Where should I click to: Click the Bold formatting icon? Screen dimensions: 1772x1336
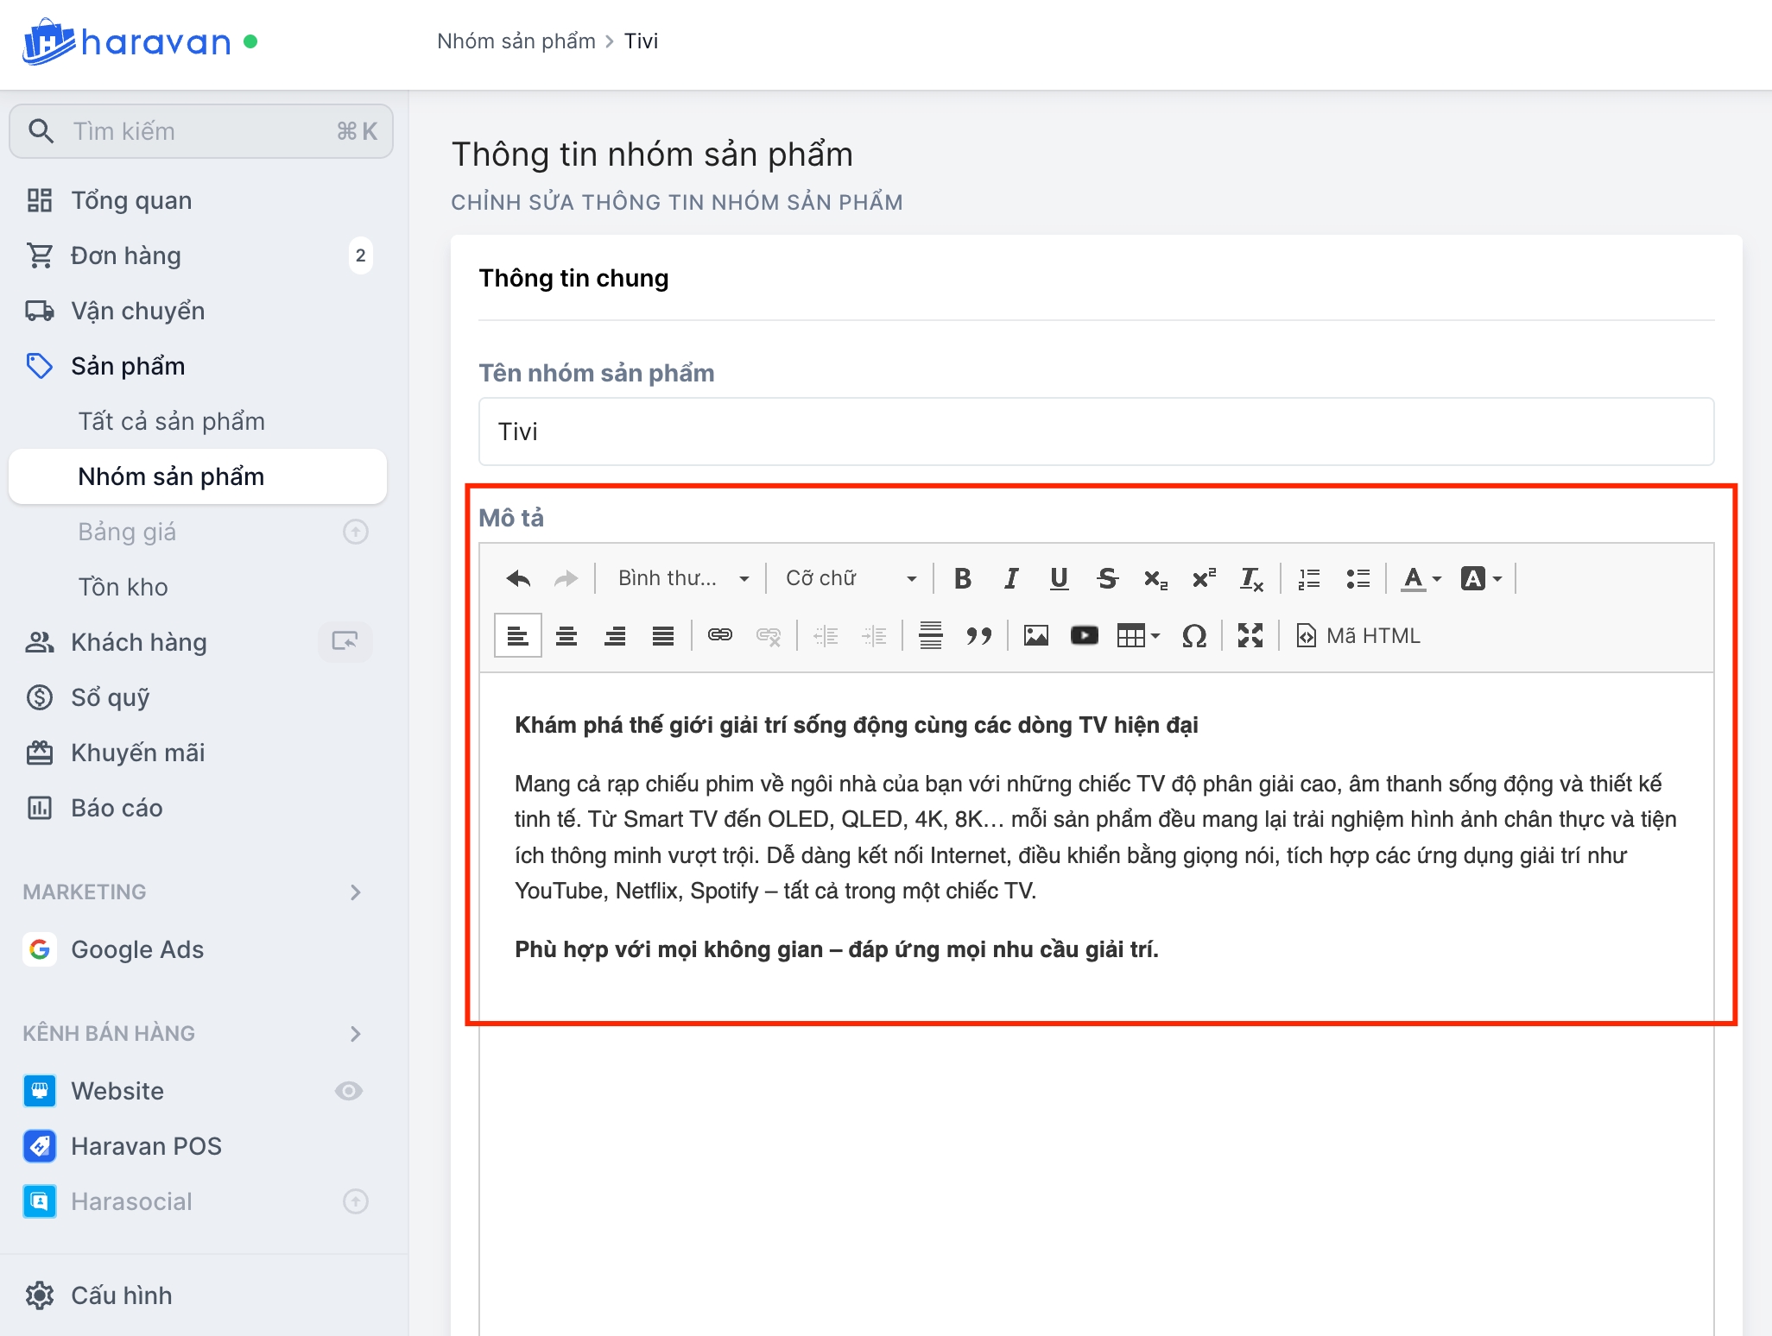pyautogui.click(x=963, y=578)
